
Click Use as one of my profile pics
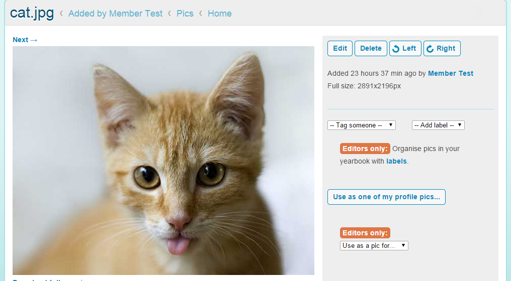(386, 197)
